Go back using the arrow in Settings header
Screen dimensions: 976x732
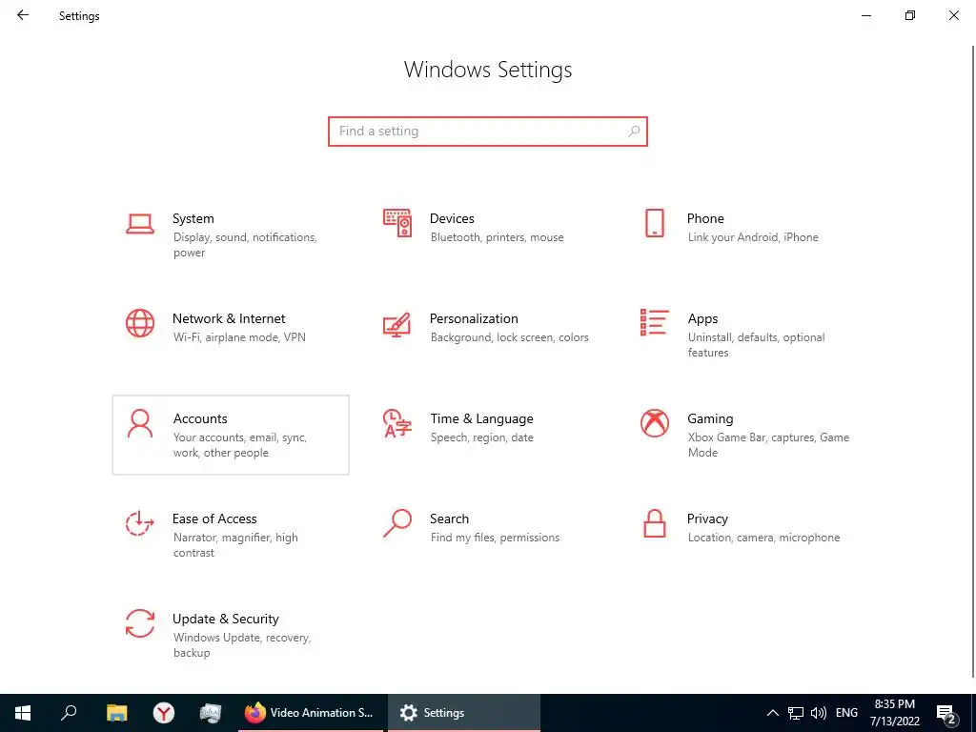click(x=23, y=15)
